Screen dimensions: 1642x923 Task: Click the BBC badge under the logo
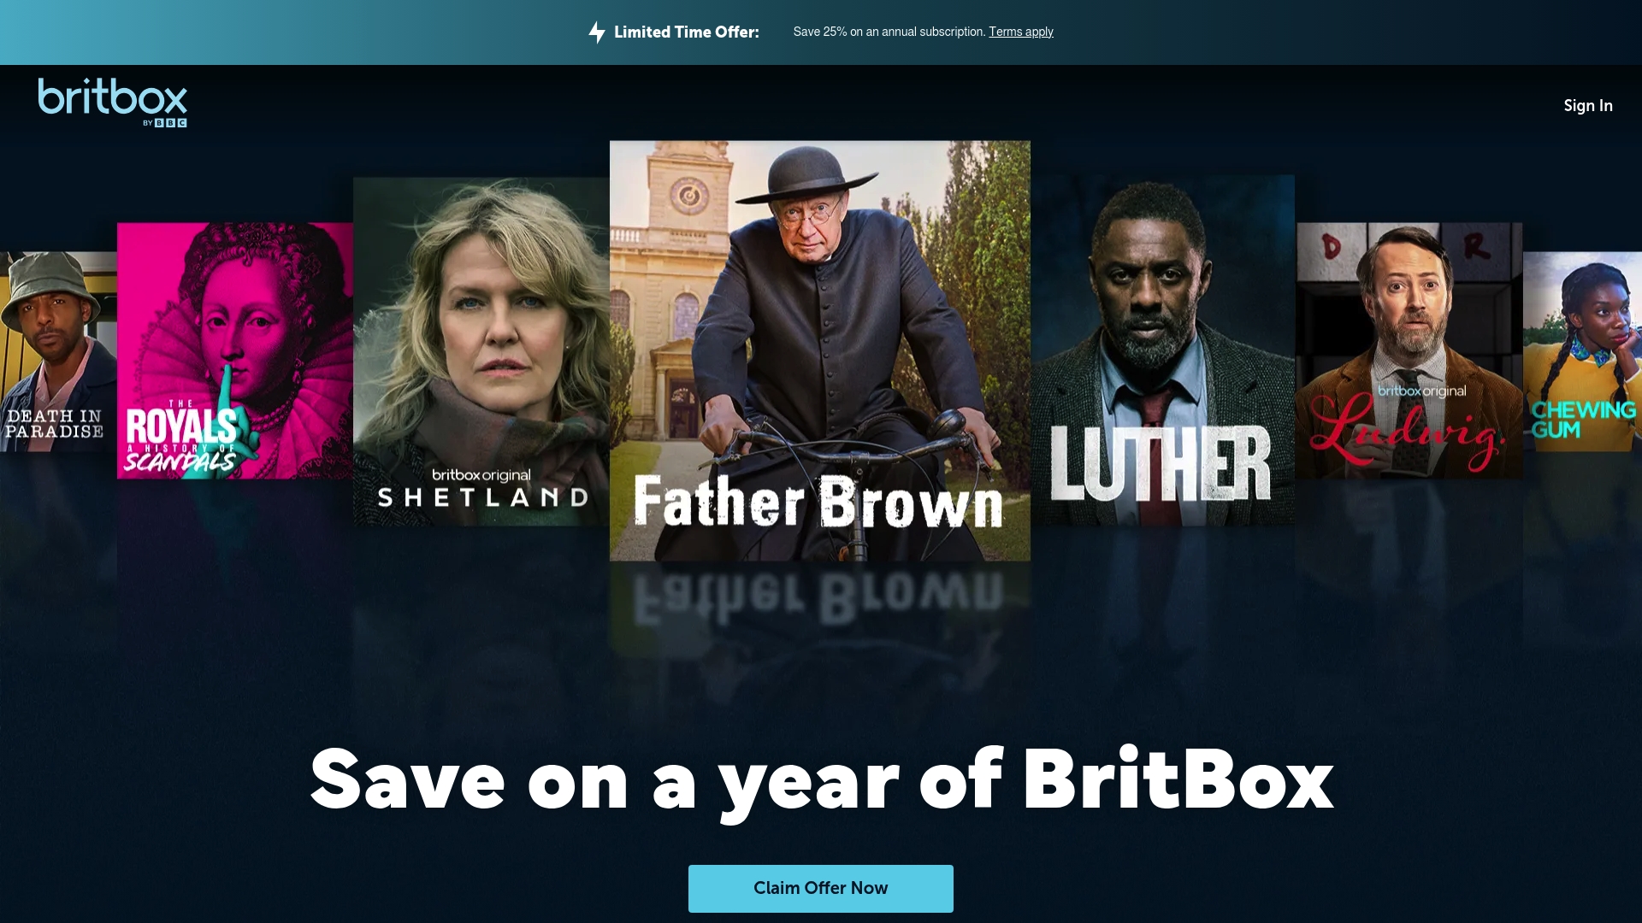pos(170,123)
